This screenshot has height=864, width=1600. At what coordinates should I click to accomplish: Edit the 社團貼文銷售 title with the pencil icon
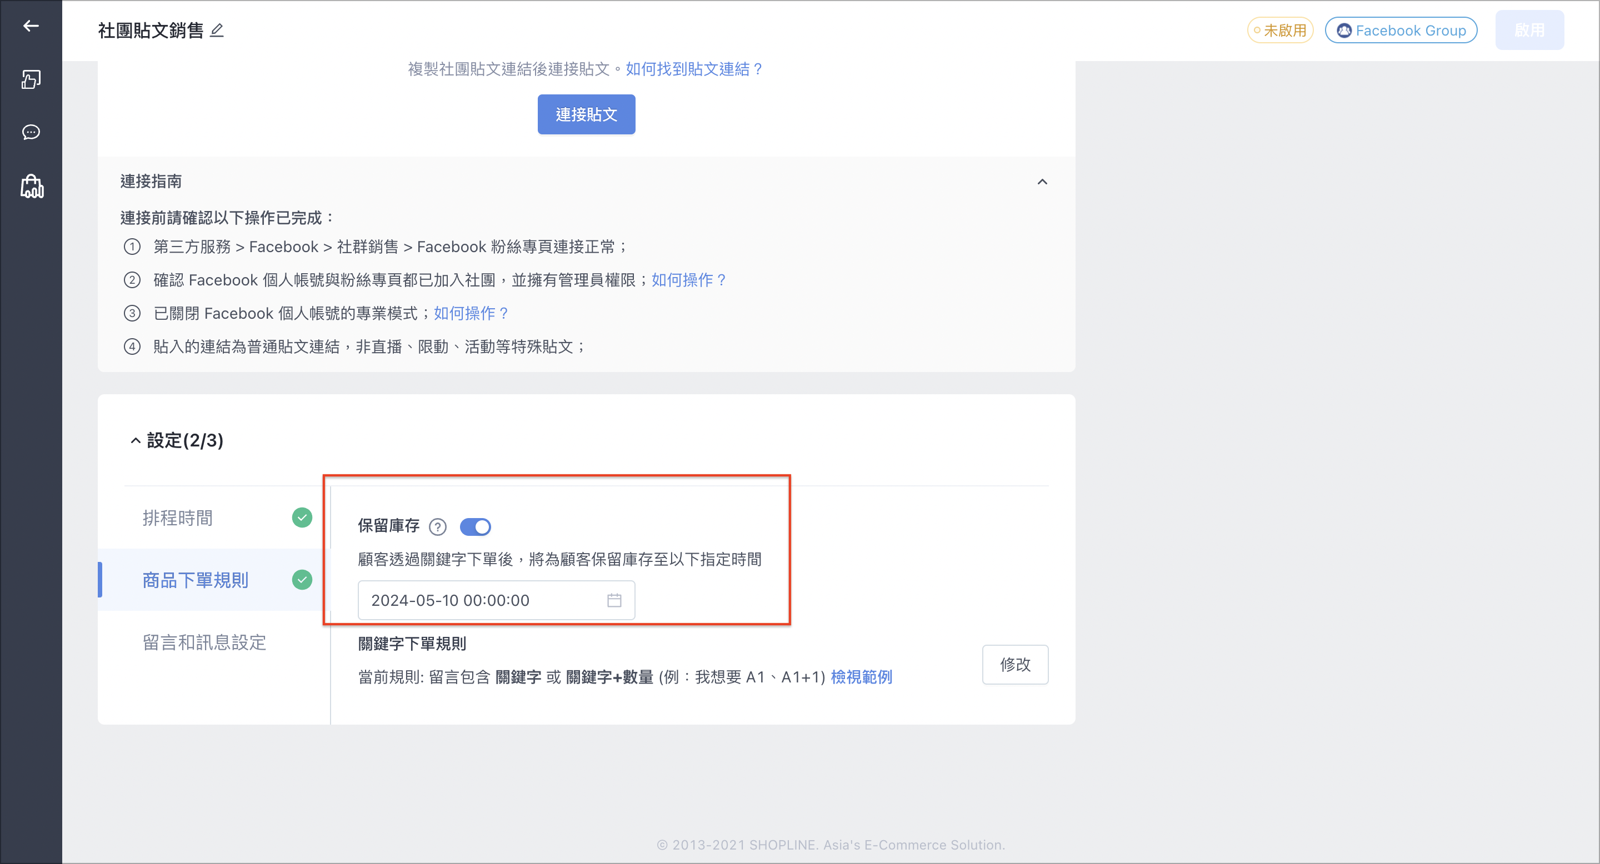[217, 31]
